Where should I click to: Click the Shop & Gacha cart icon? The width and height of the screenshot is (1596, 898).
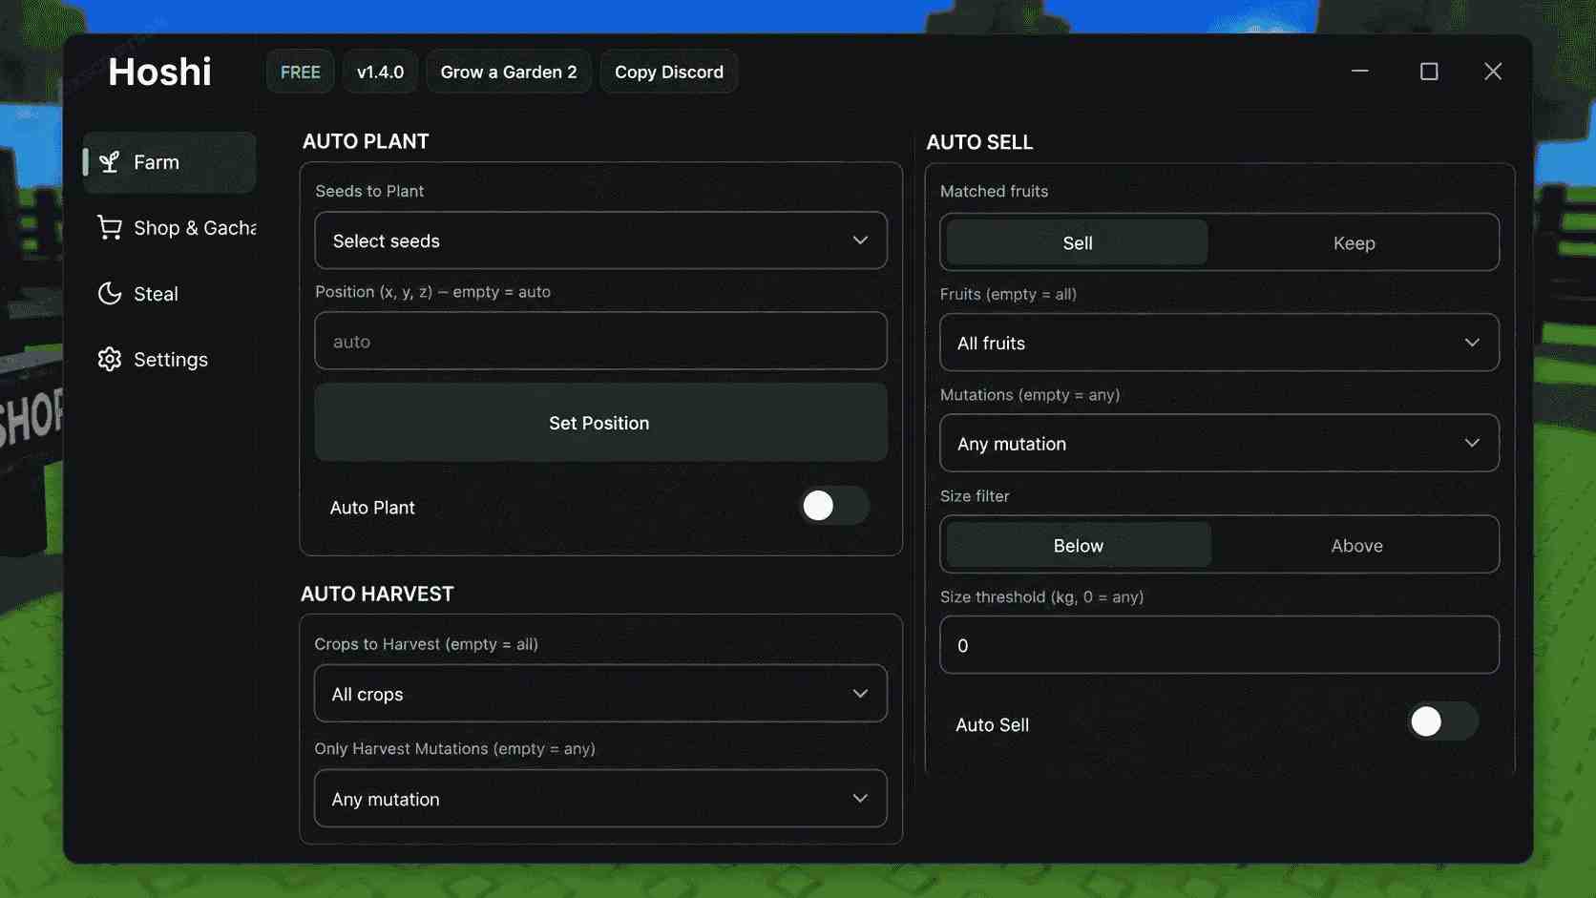pos(110,227)
